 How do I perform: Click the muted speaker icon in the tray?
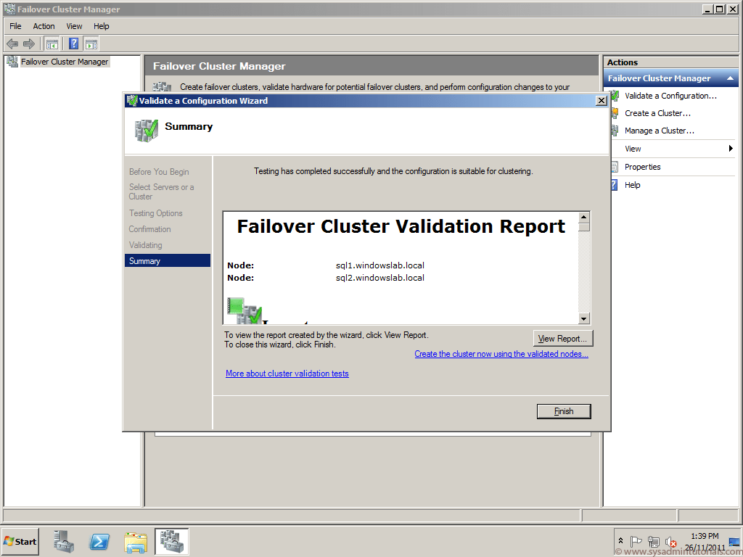(x=671, y=541)
